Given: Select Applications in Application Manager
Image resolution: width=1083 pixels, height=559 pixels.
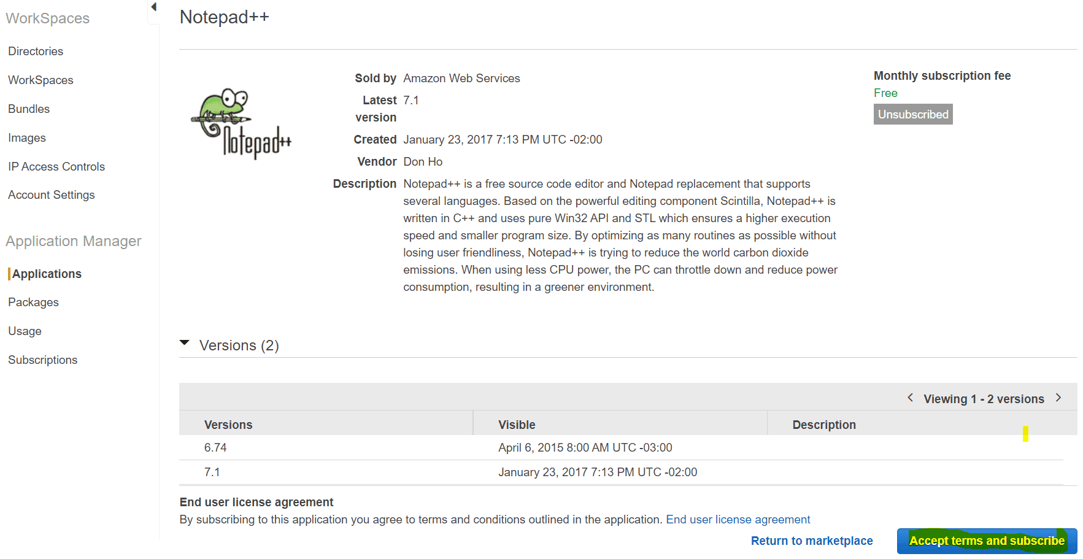Looking at the screenshot, I should pos(47,274).
